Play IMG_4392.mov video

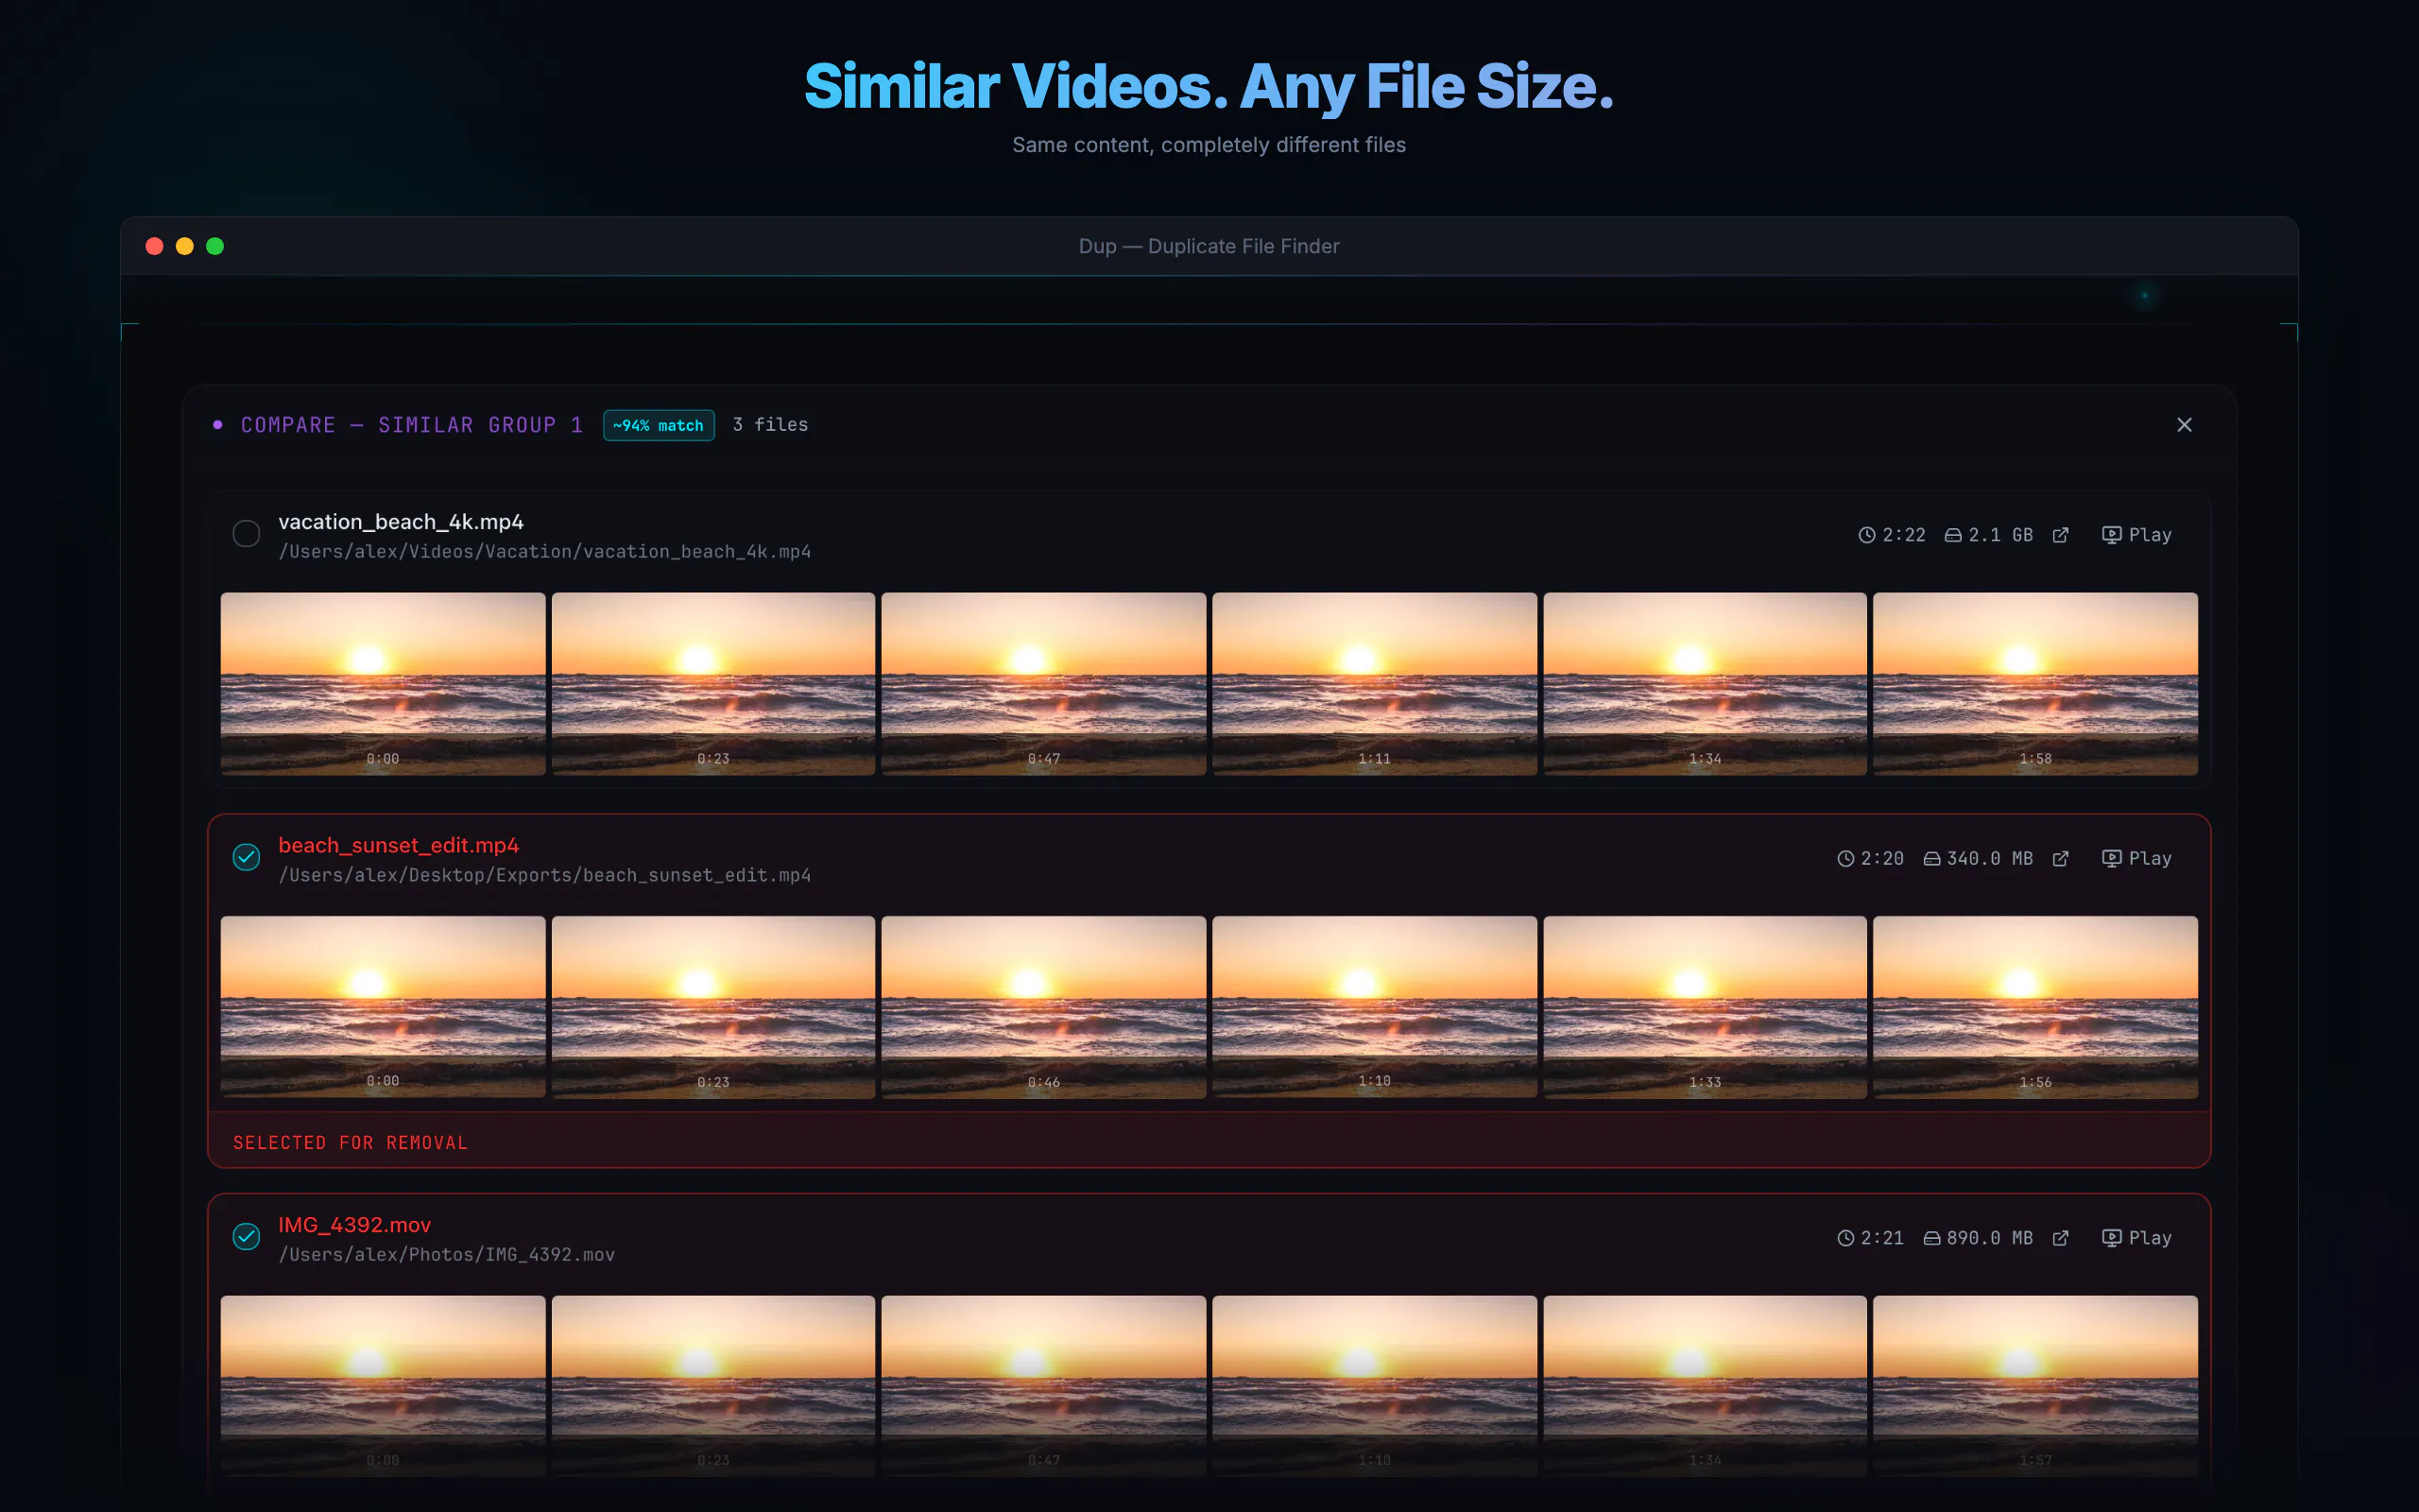2136,1238
